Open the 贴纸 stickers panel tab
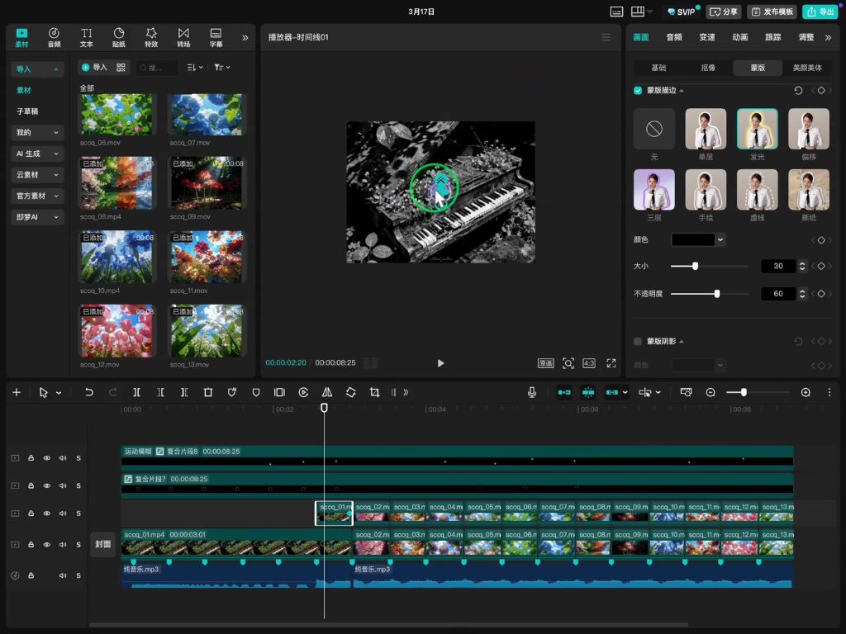Viewport: 846px width, 634px height. pyautogui.click(x=119, y=37)
